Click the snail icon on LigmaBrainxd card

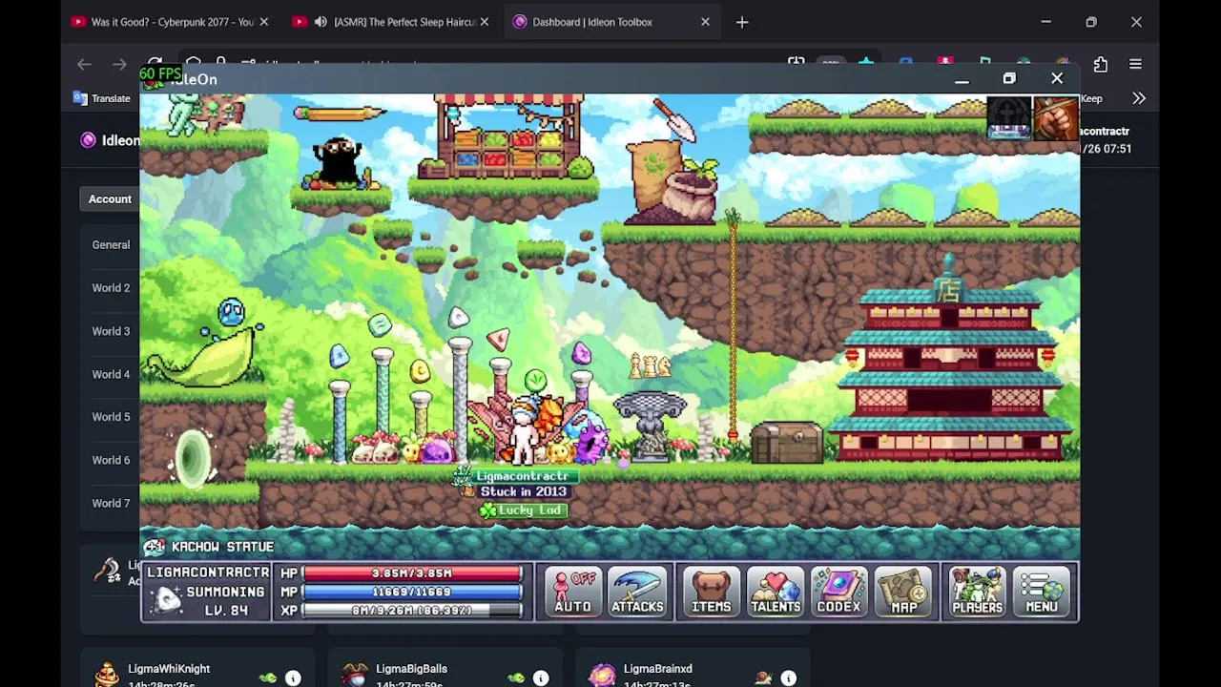coord(763,678)
